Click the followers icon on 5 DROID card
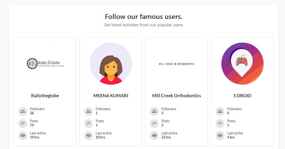Image resolution: width=285 pixels, height=149 pixels. (220, 111)
